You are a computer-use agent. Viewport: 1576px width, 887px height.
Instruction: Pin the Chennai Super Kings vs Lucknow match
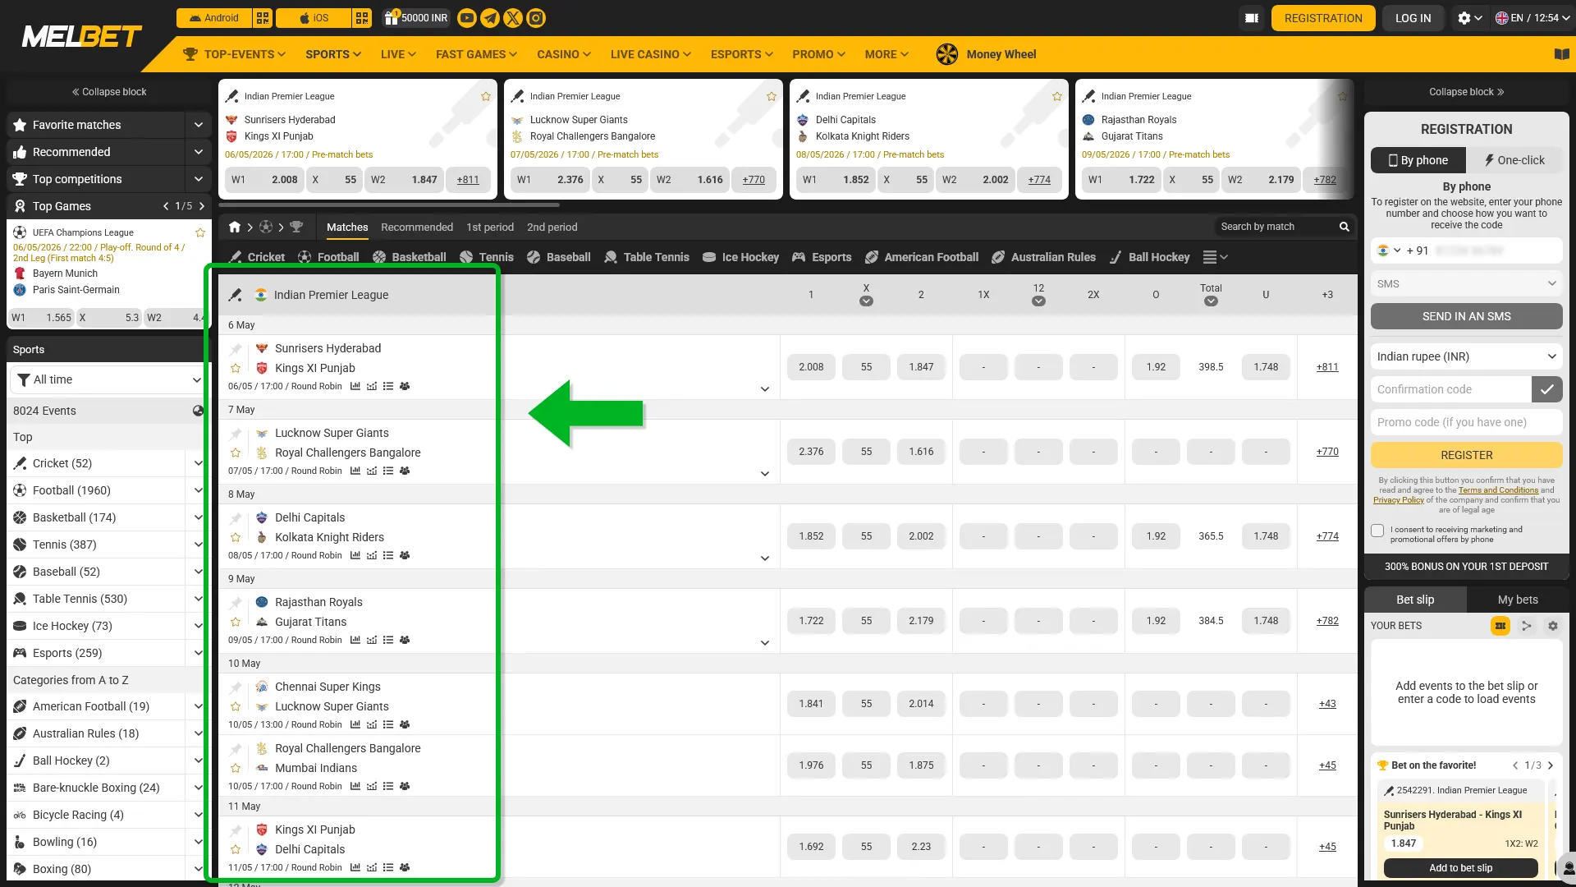[x=236, y=687]
